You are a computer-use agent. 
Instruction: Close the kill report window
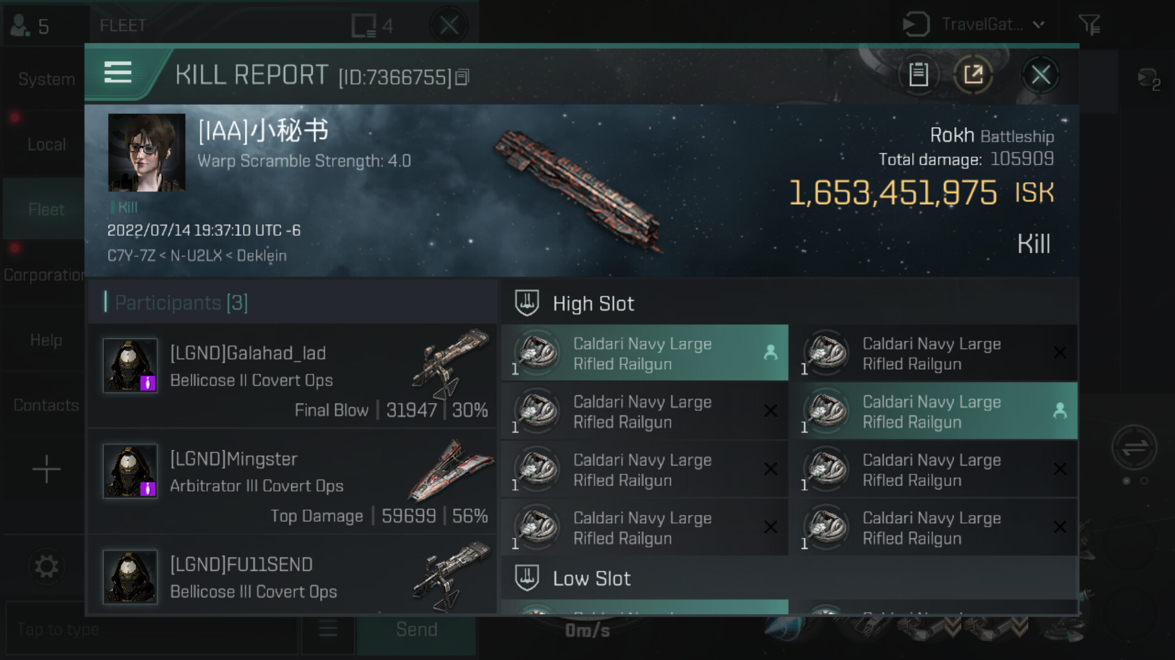[1040, 75]
